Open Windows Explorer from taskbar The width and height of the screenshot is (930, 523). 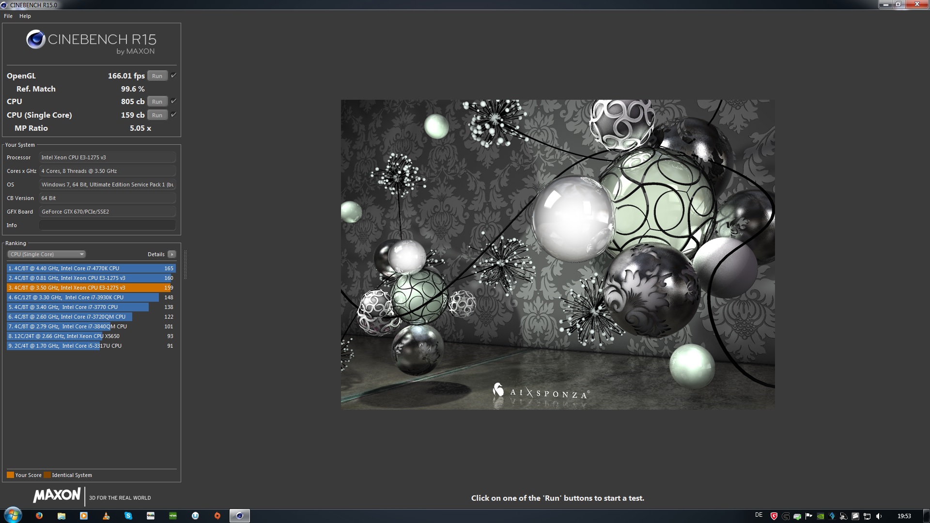coord(62,516)
